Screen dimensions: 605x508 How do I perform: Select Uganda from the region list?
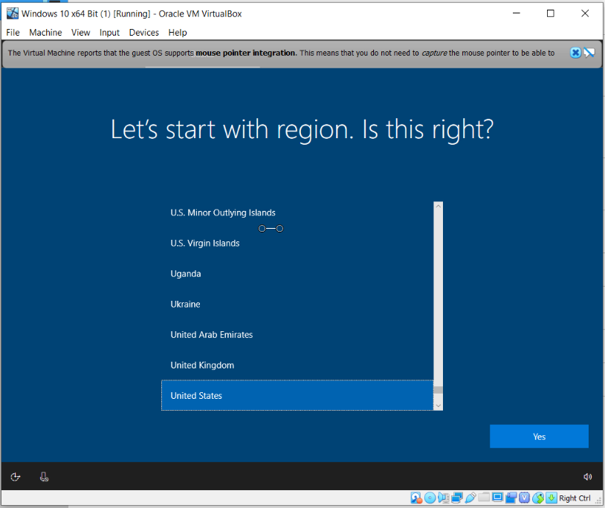tap(297, 273)
